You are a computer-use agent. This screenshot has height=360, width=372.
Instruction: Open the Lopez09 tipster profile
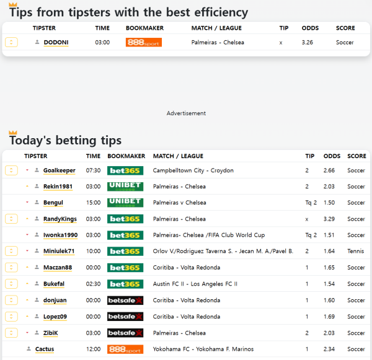tap(55, 317)
